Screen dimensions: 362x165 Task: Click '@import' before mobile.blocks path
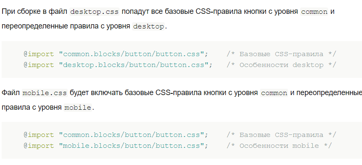point(39,146)
